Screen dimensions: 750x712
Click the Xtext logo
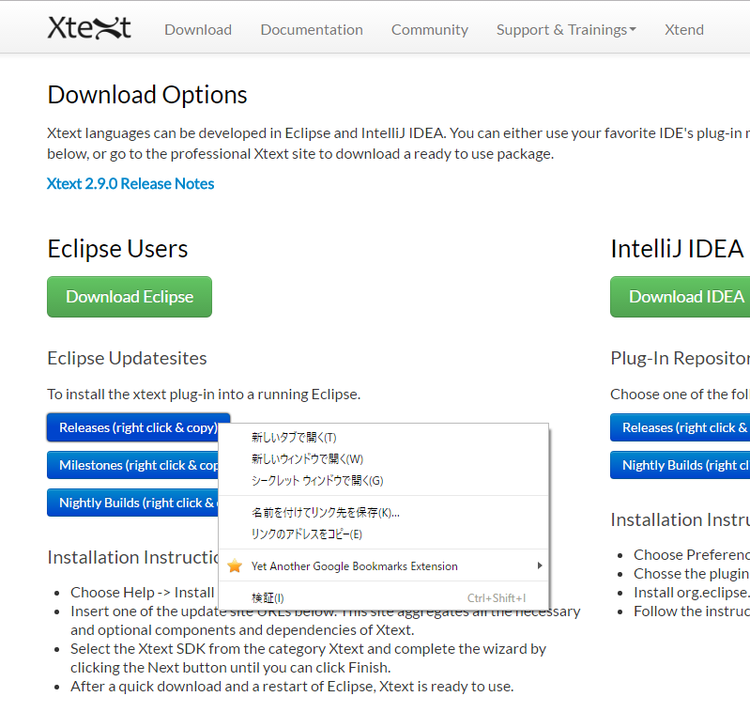tap(89, 28)
